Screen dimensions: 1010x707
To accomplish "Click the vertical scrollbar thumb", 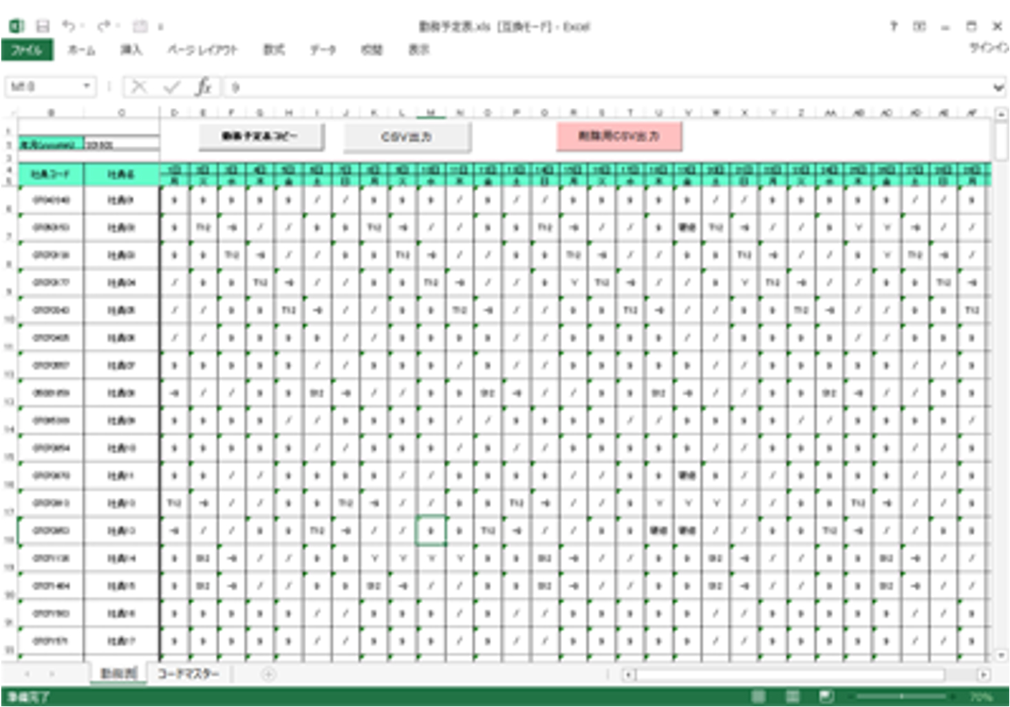I will point(1000,140).
